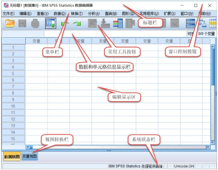Open the 图形(G) menu
The width and height of the screenshot is (218, 170).
tap(128, 14)
